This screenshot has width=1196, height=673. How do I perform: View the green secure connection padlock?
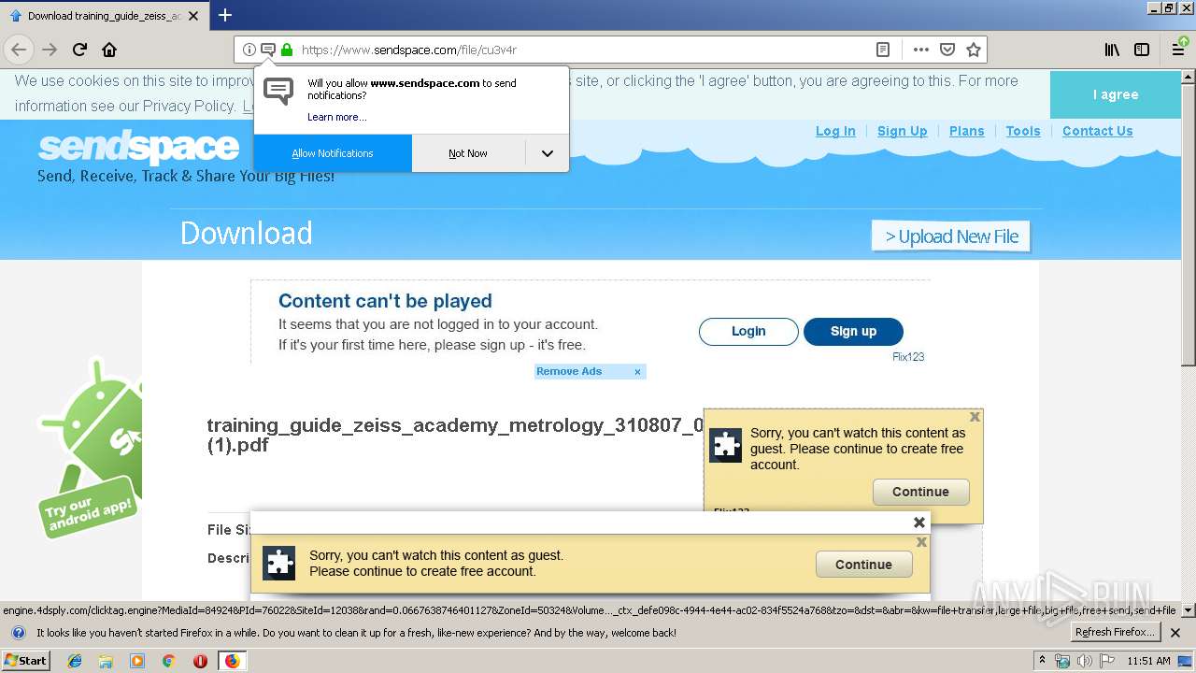click(287, 50)
